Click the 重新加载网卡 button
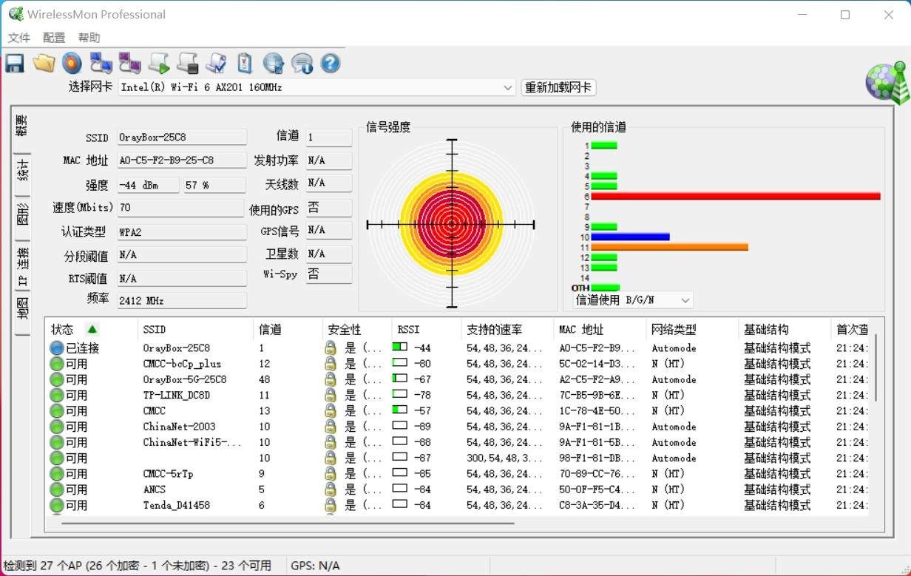 coord(558,87)
